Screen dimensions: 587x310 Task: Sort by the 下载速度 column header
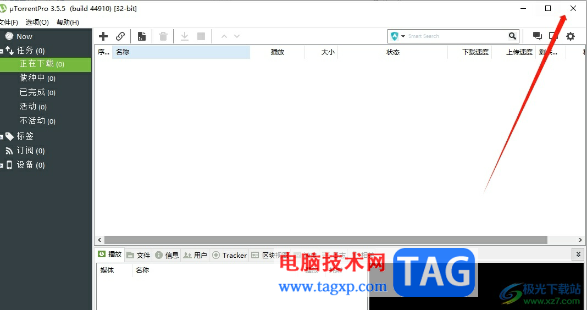click(x=470, y=52)
